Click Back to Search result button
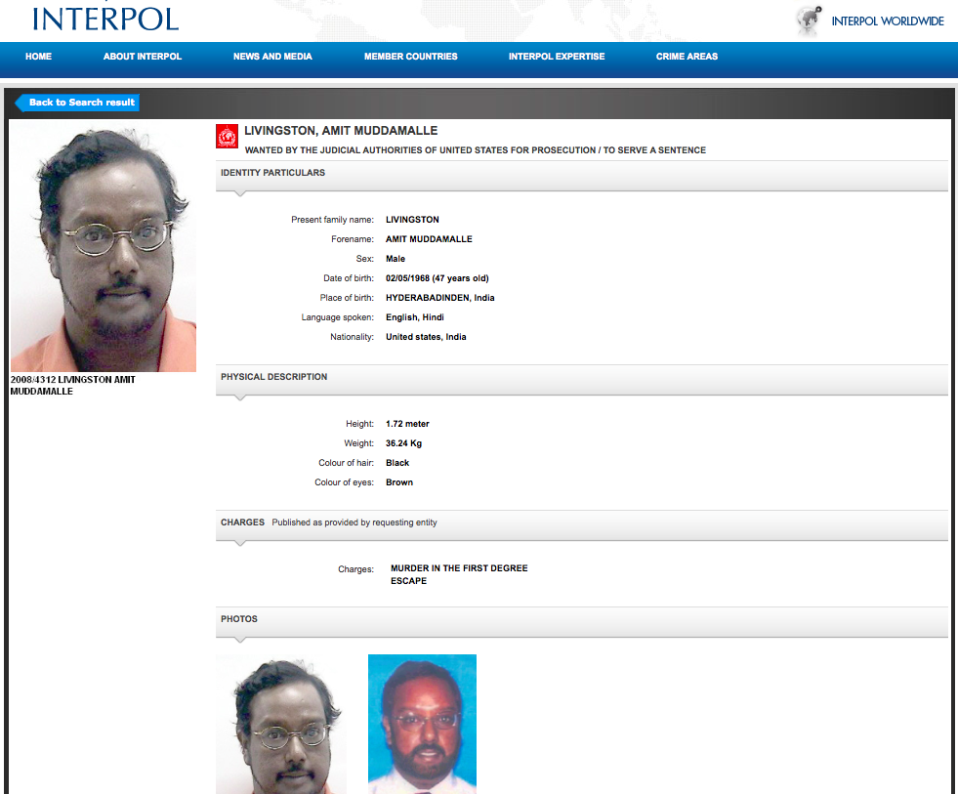 pyautogui.click(x=77, y=103)
